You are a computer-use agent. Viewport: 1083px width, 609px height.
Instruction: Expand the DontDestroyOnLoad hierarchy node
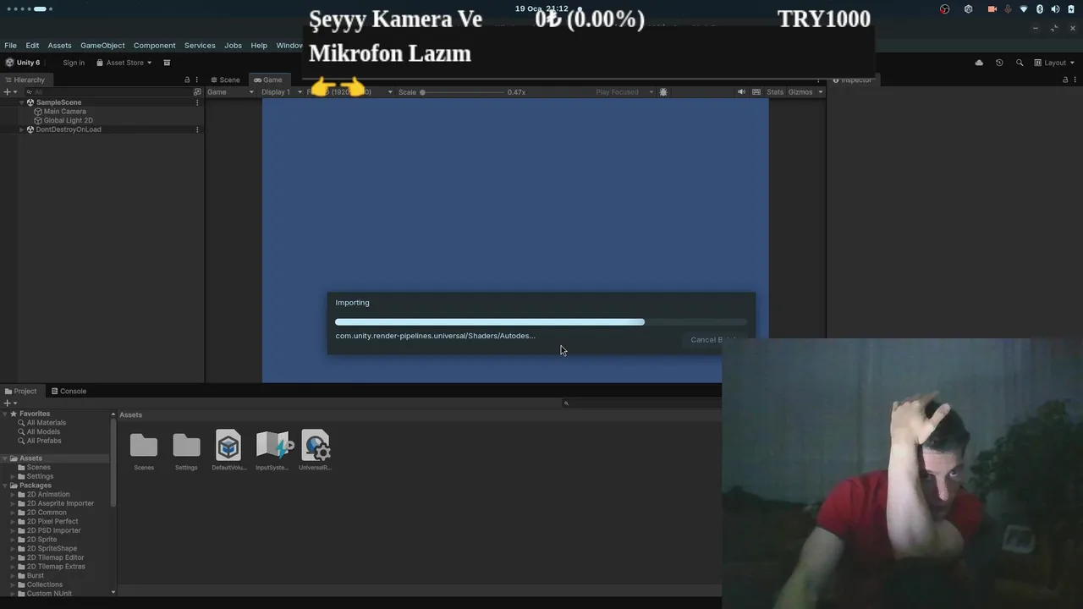point(22,129)
